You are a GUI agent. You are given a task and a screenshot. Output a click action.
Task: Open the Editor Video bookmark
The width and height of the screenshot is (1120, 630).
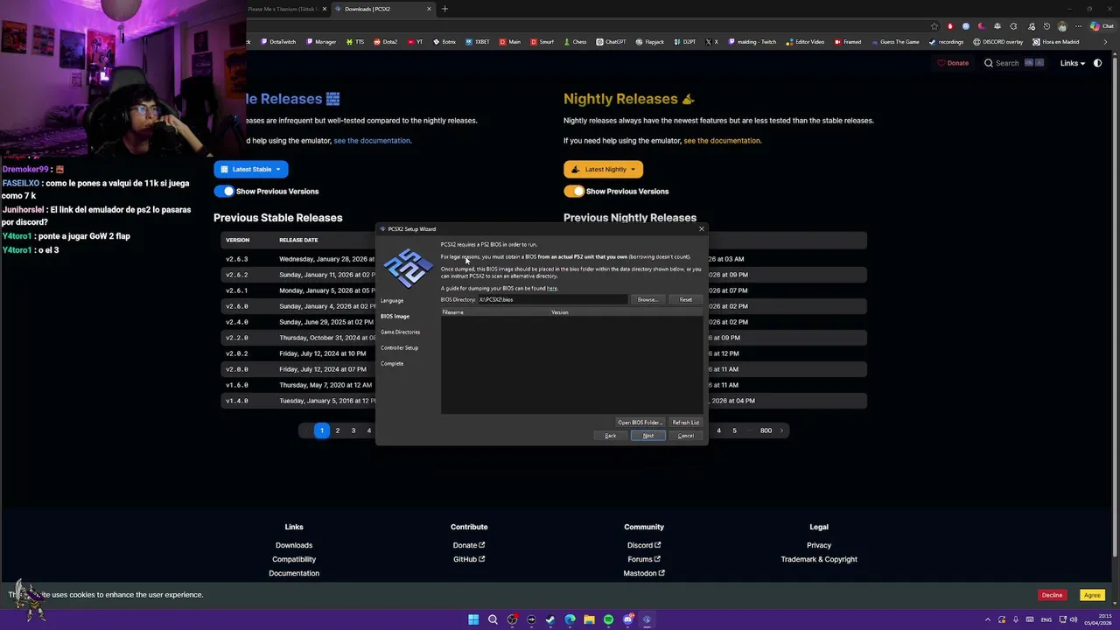point(805,42)
